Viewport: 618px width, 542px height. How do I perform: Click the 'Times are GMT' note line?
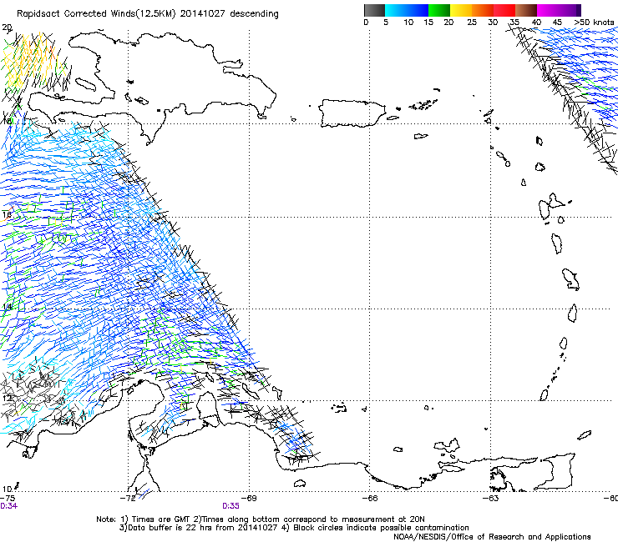pyautogui.click(x=261, y=519)
